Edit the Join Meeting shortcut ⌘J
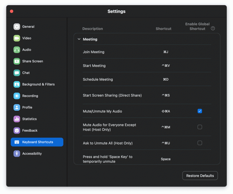The width and height of the screenshot is (233, 194). tap(166, 52)
